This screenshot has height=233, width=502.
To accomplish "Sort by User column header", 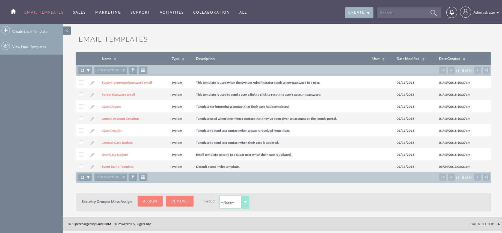I will (378, 59).
